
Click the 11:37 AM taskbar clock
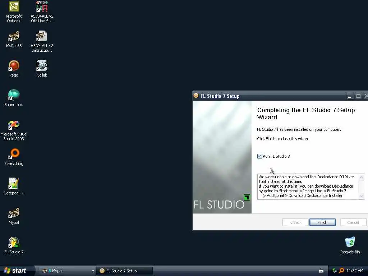click(355, 271)
